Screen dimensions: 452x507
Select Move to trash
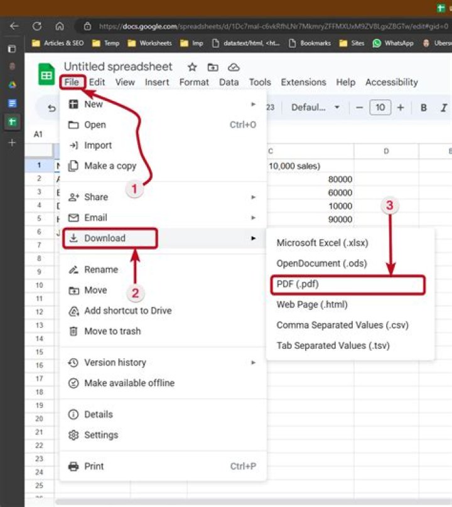coord(163,331)
